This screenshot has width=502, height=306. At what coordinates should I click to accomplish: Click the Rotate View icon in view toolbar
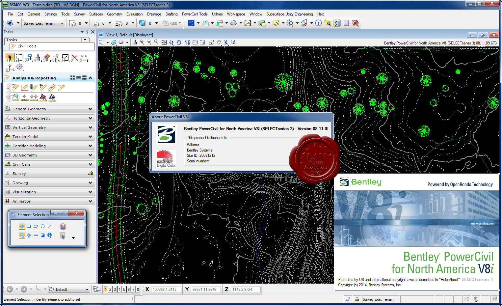pyautogui.click(x=172, y=42)
